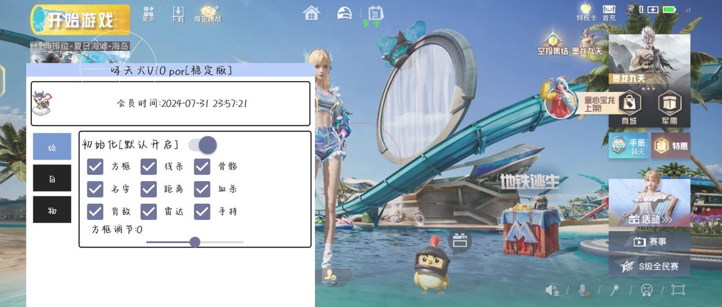Open the 首充 first recharge icon

click(609, 13)
